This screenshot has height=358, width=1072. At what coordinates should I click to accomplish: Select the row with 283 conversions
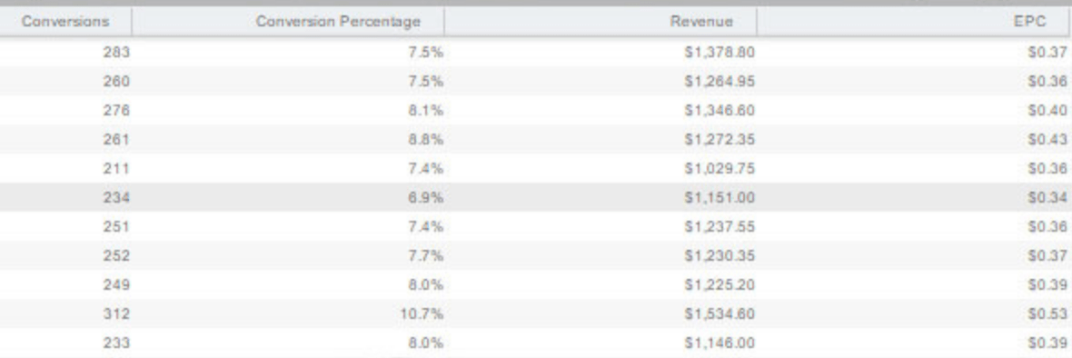(536, 52)
